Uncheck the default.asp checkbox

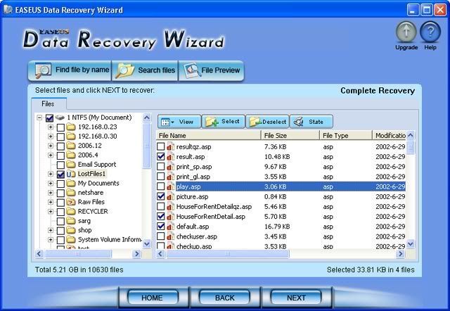click(161, 227)
